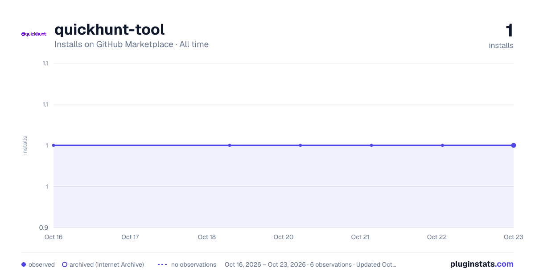Click the Oct 23 axis label

point(513,237)
